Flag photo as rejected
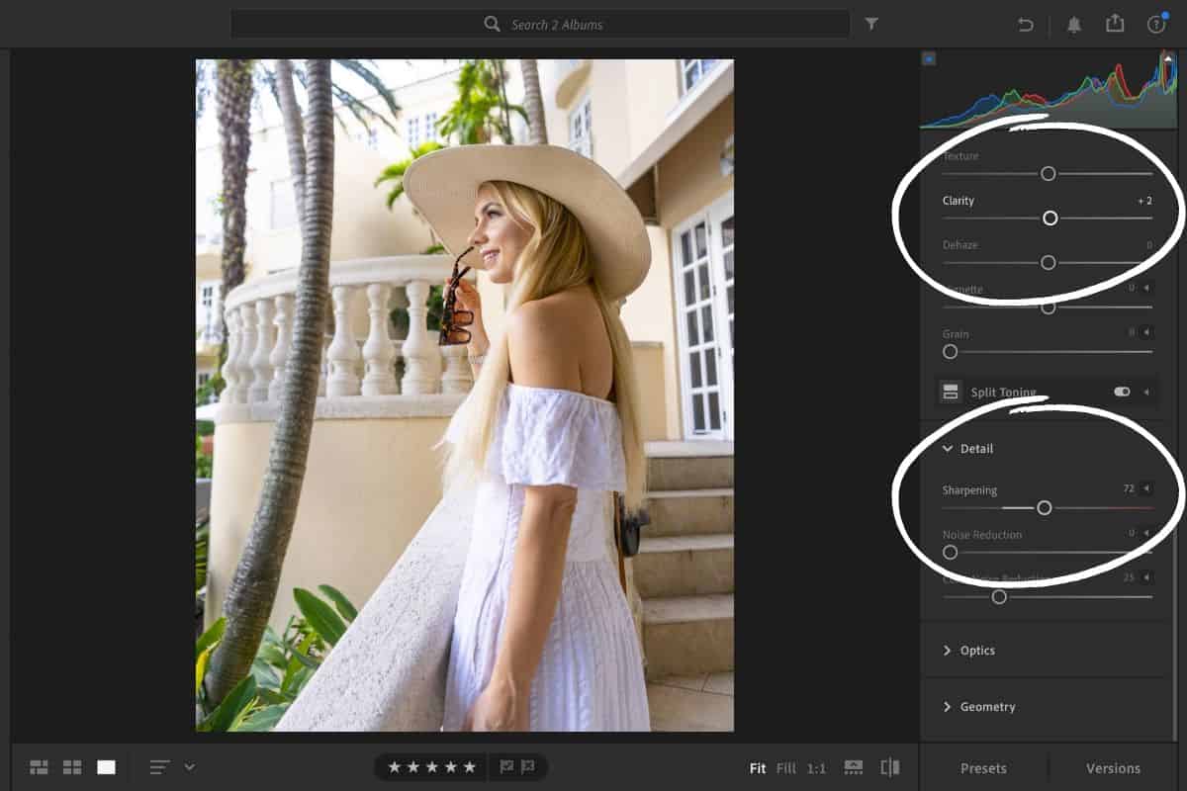1187x791 pixels. (x=528, y=766)
